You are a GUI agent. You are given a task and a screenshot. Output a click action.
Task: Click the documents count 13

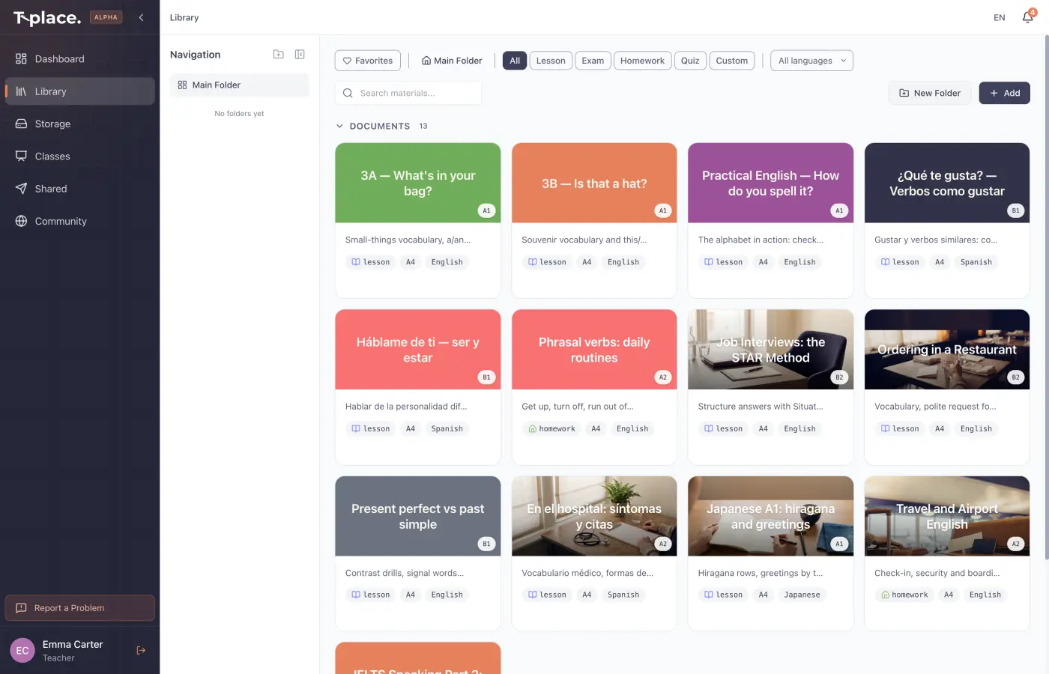coord(423,127)
